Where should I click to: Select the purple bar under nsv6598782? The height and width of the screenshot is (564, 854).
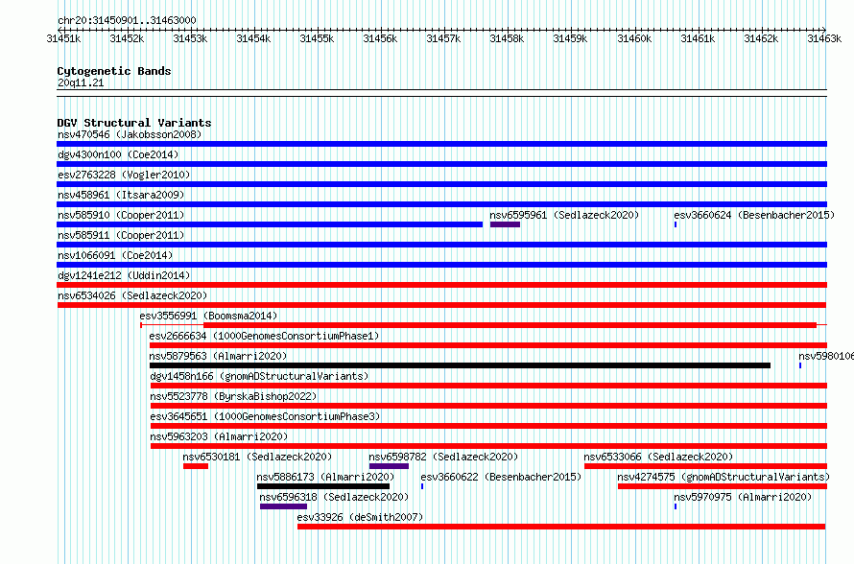pos(389,466)
